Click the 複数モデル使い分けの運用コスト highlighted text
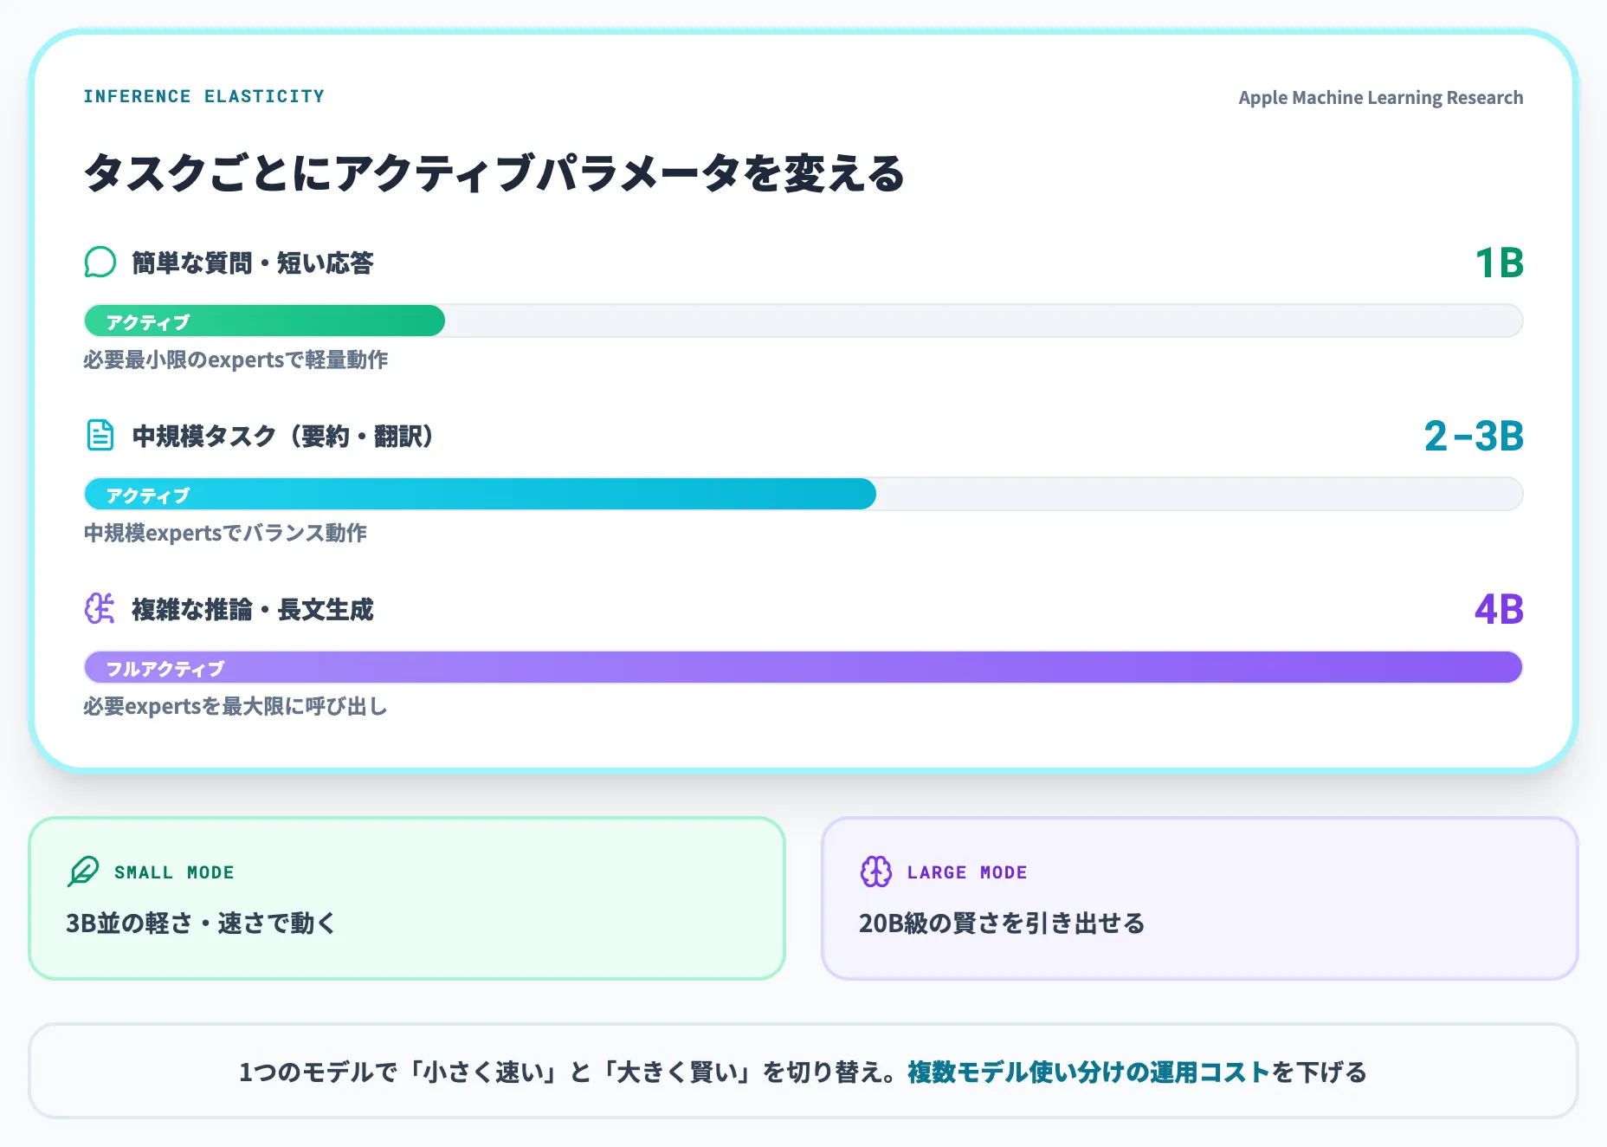This screenshot has width=1607, height=1147. (x=1088, y=1072)
